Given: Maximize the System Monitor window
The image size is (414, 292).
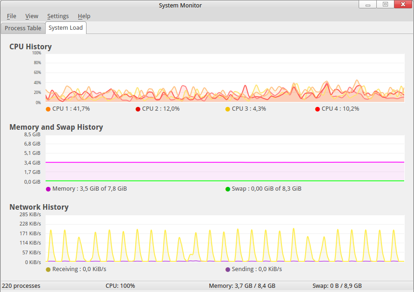Looking at the screenshot, I should pos(385,5).
